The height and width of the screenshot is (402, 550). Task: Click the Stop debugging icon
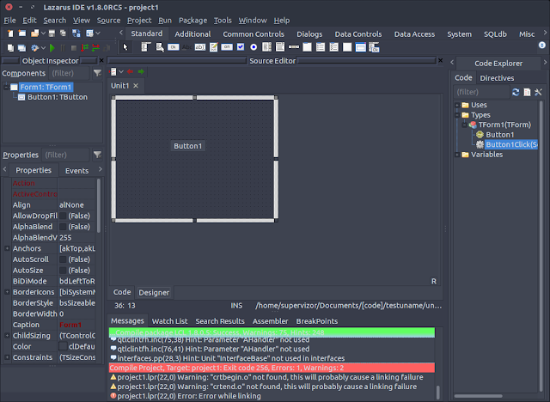click(74, 47)
